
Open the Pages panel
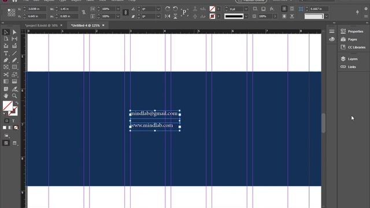(x=349, y=39)
